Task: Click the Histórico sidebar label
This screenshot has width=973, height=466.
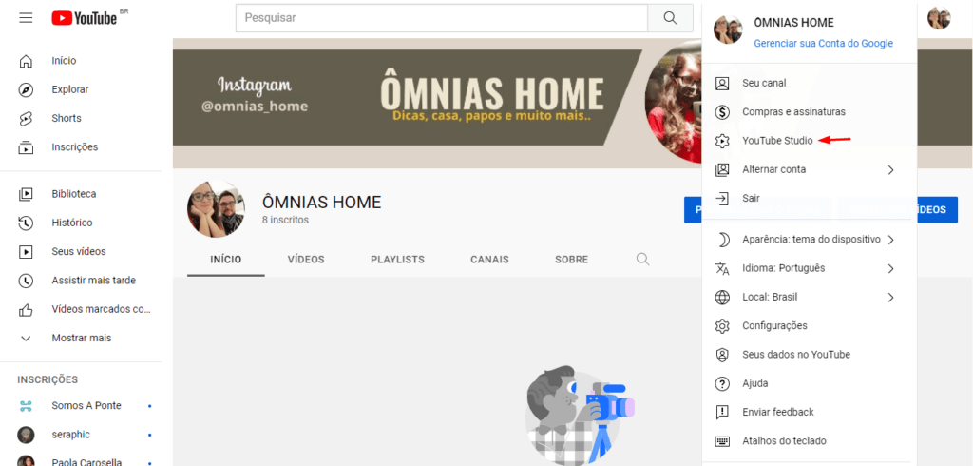Action: [72, 223]
